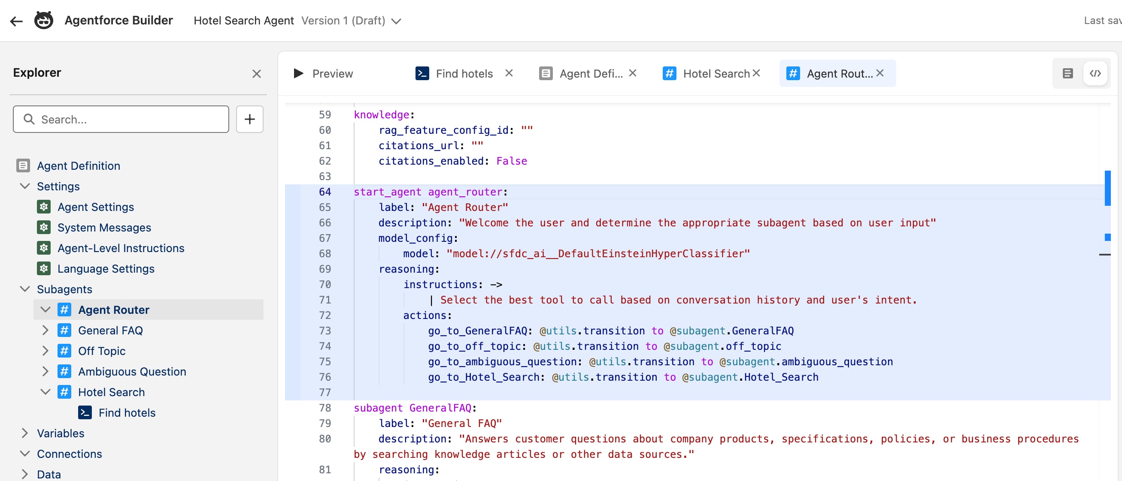Select Hotel Search in Explorer tree
The image size is (1122, 481).
click(112, 392)
